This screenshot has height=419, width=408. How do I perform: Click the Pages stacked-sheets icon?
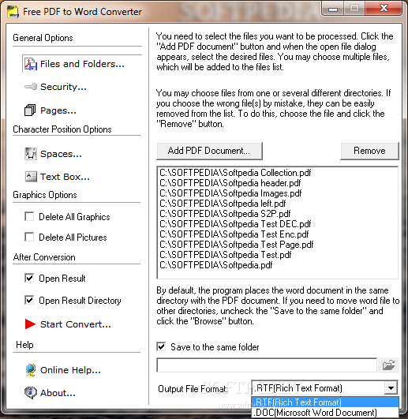click(x=30, y=110)
